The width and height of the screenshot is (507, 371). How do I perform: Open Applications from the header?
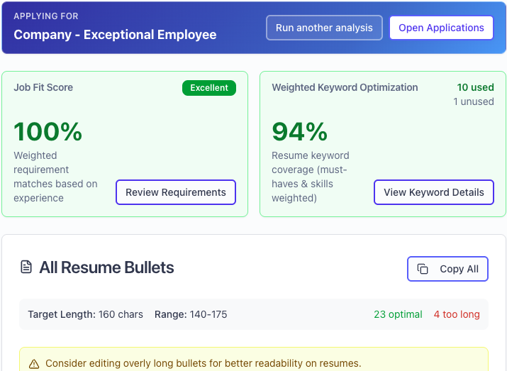tap(441, 28)
